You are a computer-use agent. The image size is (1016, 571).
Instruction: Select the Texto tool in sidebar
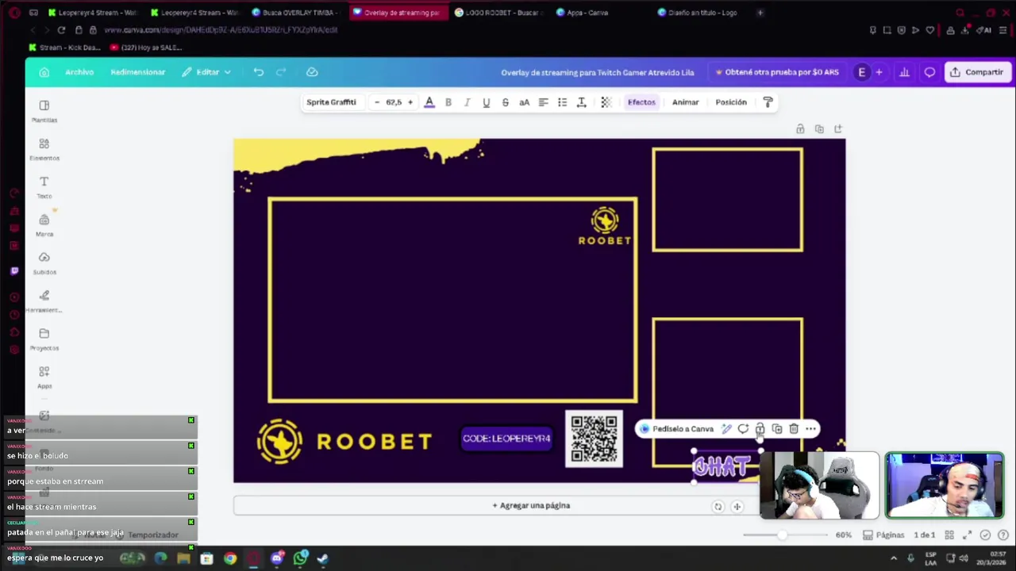(44, 187)
